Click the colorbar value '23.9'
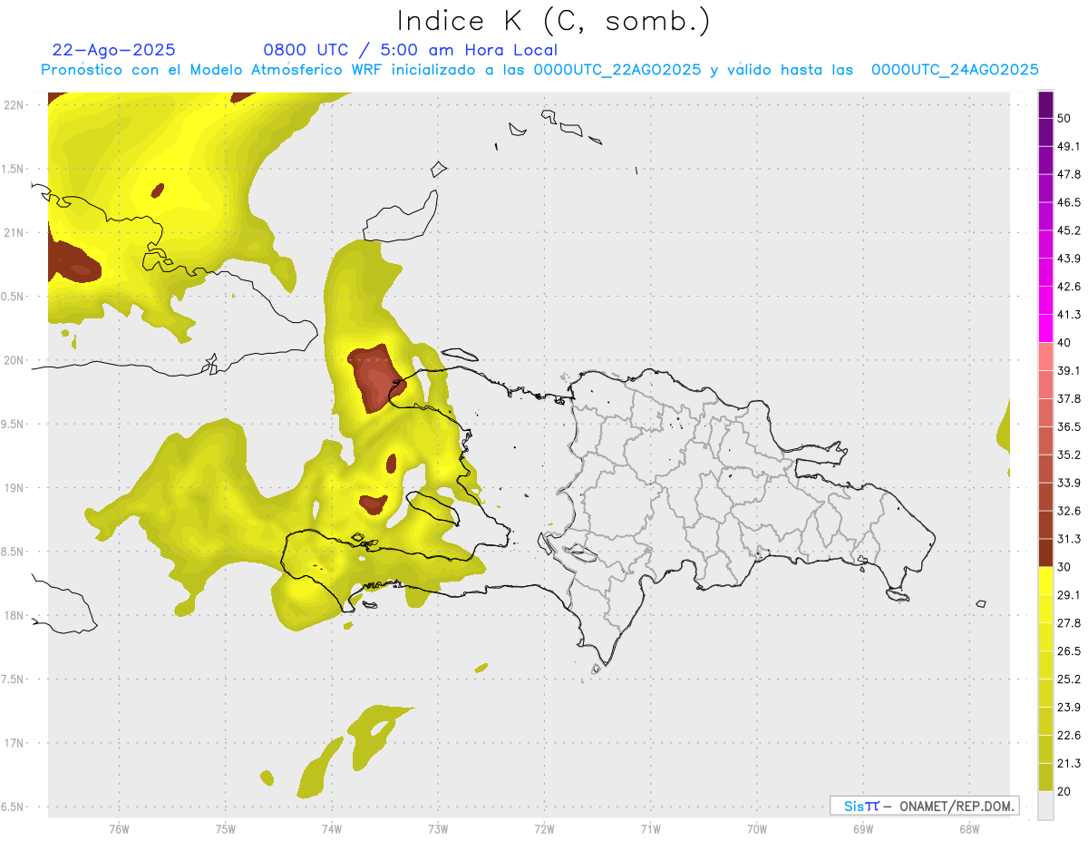The width and height of the screenshot is (1088, 841). 1069,708
